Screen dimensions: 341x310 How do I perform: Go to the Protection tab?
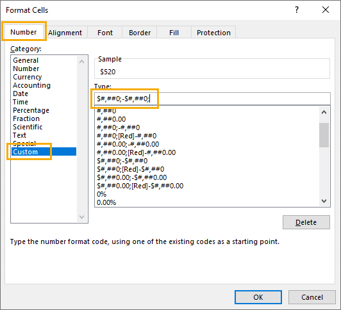click(213, 33)
